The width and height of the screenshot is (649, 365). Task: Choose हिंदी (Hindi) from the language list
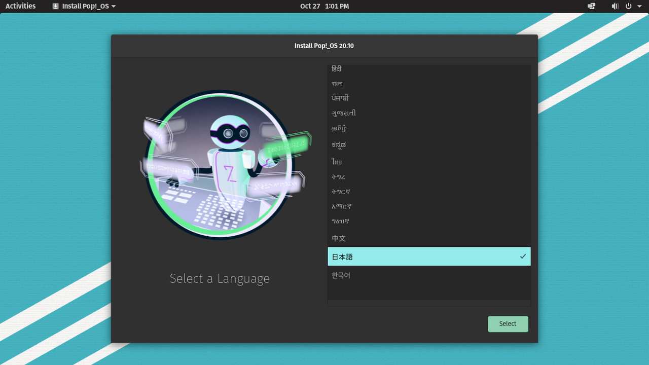click(429, 69)
